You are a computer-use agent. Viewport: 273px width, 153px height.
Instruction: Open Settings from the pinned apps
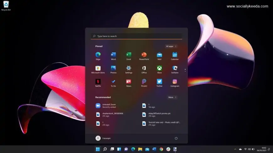click(129, 69)
